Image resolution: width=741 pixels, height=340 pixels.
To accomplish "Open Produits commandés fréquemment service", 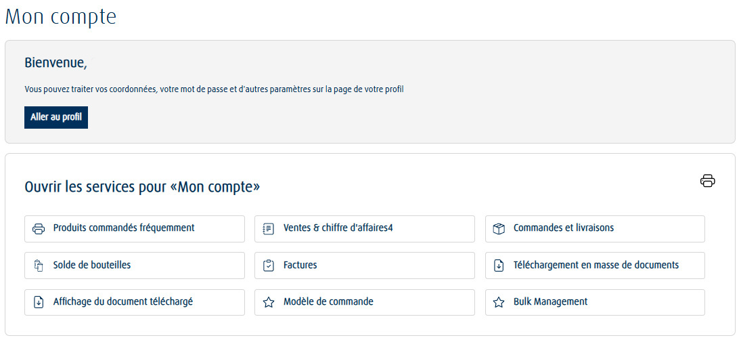I will coord(135,229).
